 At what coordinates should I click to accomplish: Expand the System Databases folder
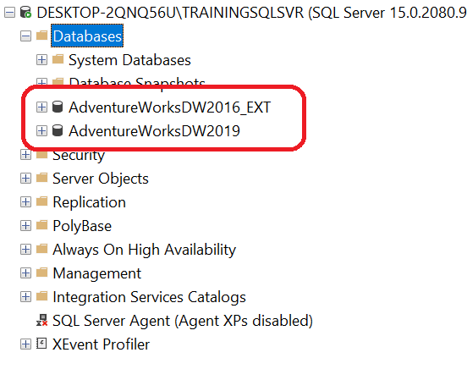pos(41,60)
